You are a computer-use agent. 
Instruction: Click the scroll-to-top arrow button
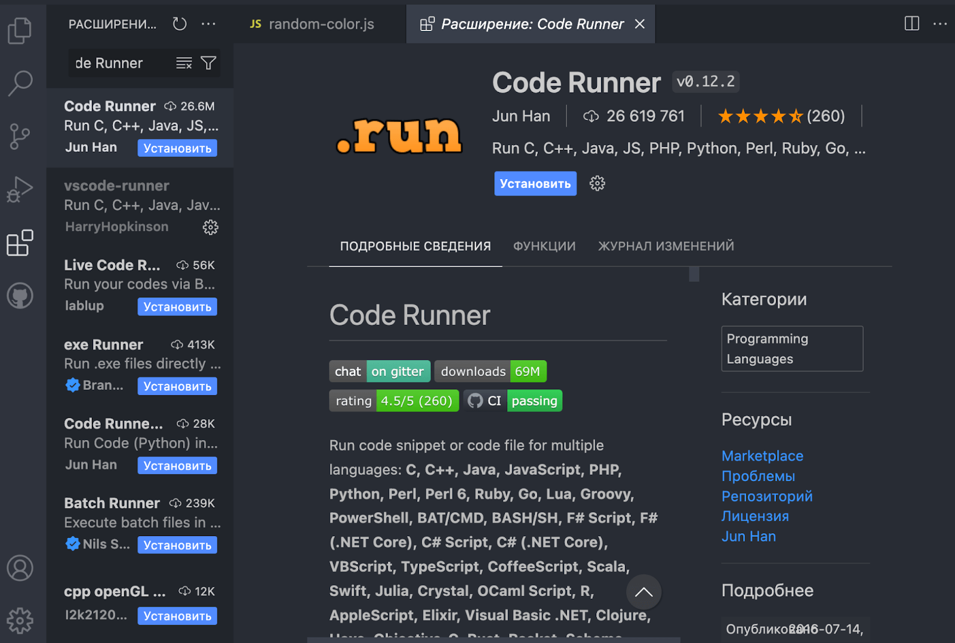[643, 592]
